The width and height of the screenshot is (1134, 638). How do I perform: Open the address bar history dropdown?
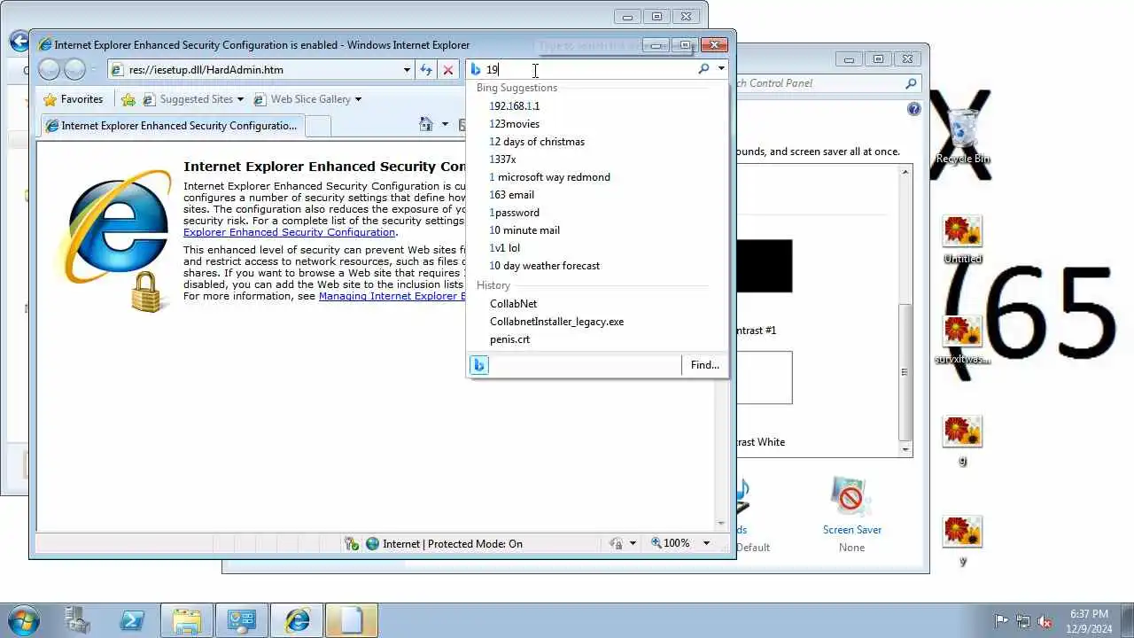pos(407,70)
